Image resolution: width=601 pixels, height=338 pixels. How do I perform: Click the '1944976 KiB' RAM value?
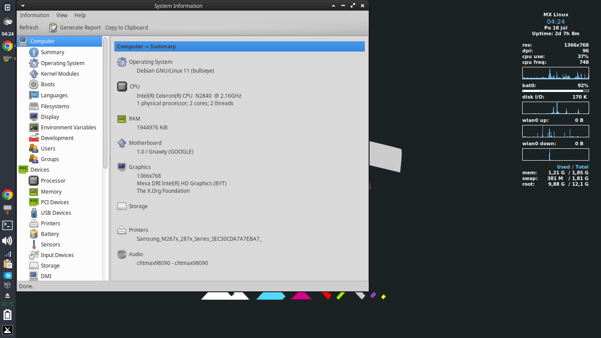(x=152, y=127)
